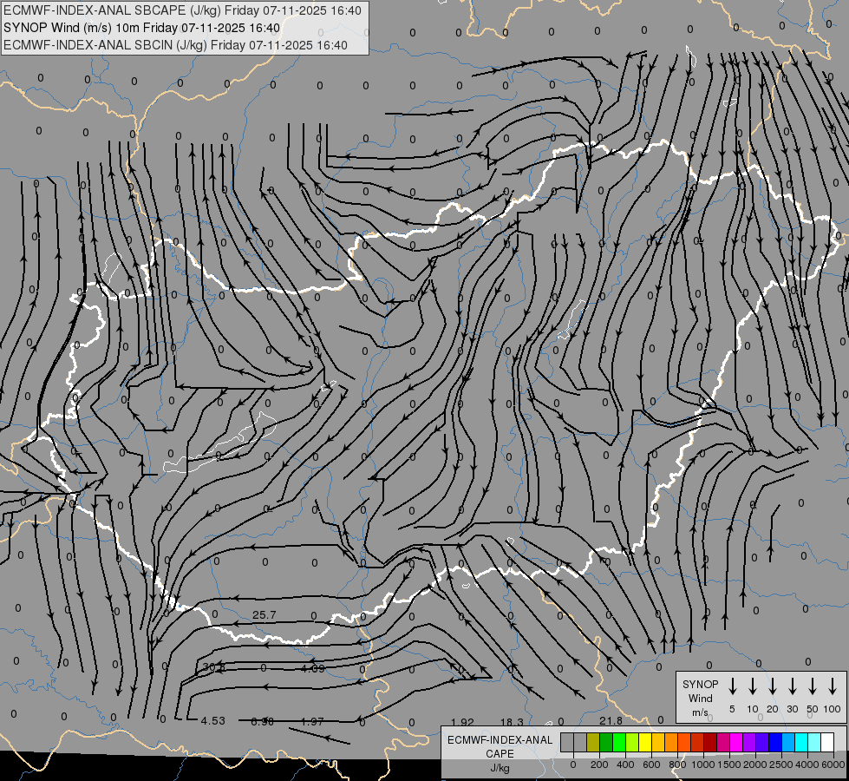Pick the bright magenta CAPE legend swatch
Image resolution: width=849 pixels, height=781 pixels.
click(736, 742)
